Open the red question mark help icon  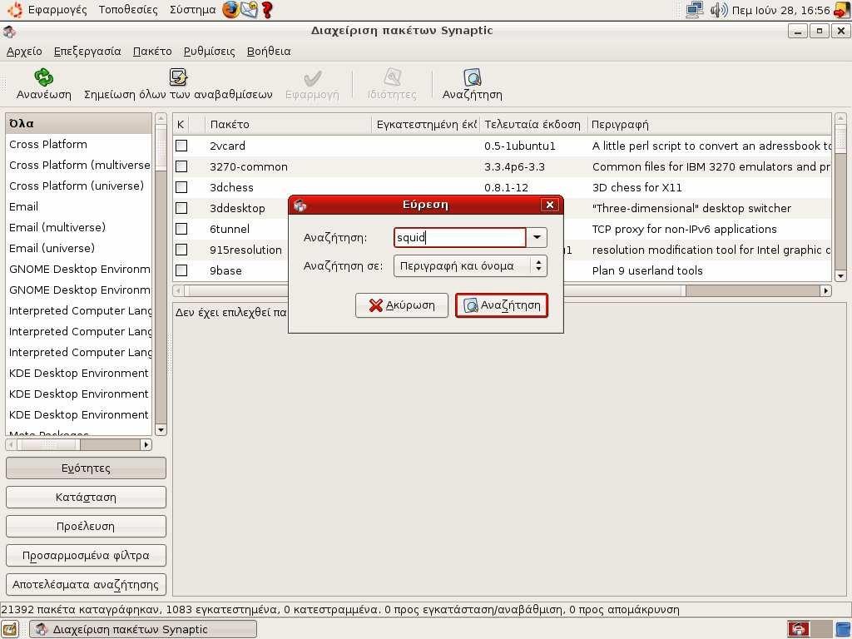coord(267,10)
